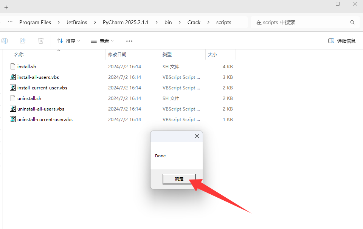Select the scripts breadcrumb
This screenshot has height=229, width=363.
[x=223, y=22]
